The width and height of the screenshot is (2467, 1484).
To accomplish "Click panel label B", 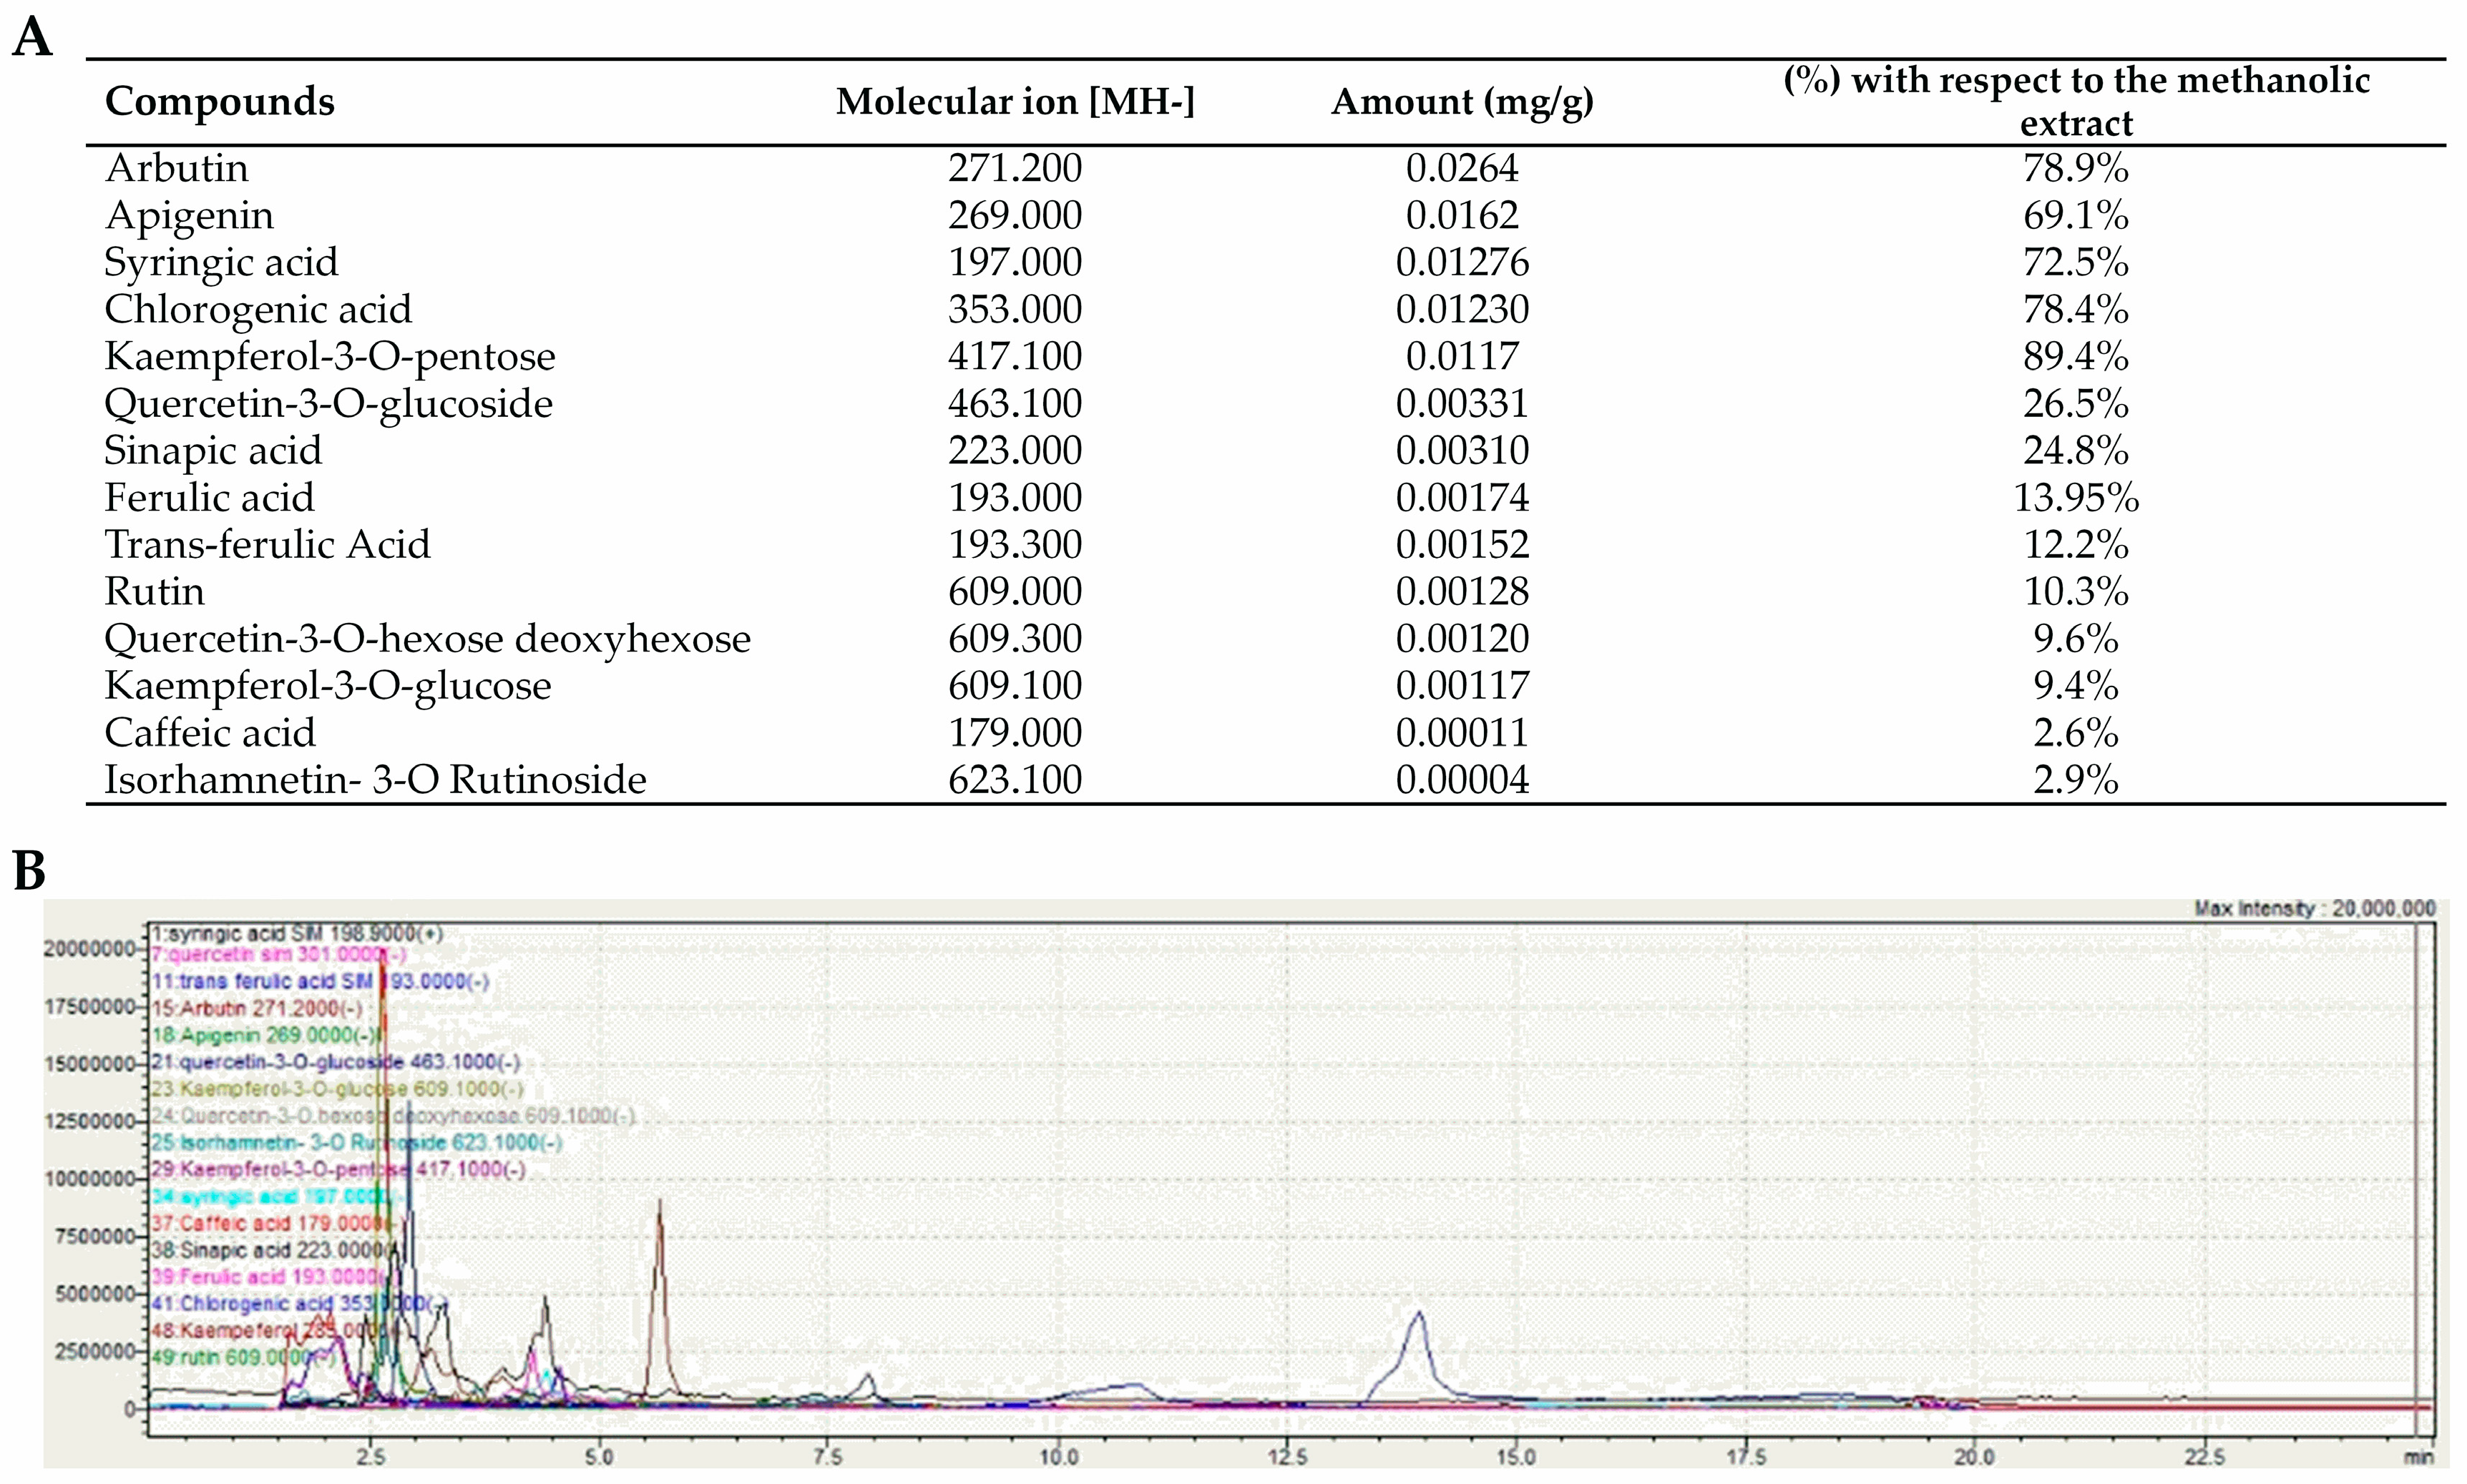I will pos(29,870).
